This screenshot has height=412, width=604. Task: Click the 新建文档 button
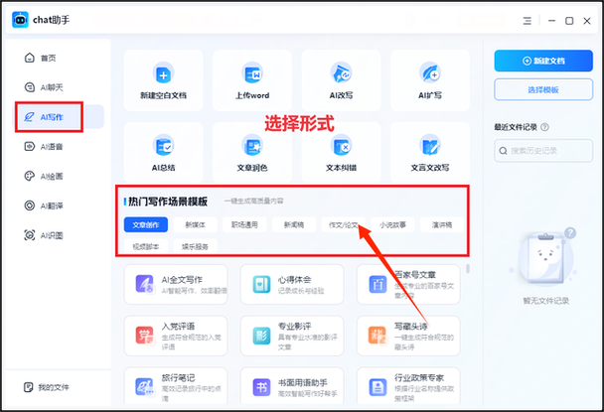543,61
